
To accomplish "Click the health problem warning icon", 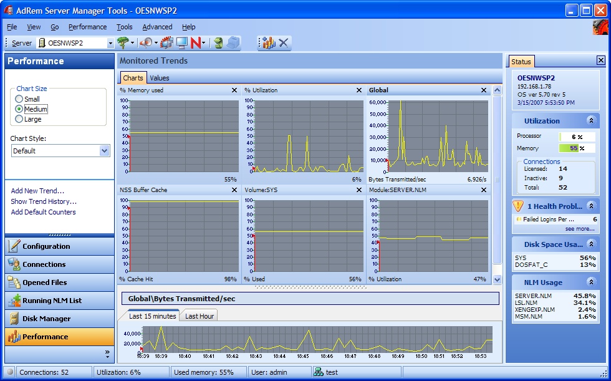I will [518, 205].
